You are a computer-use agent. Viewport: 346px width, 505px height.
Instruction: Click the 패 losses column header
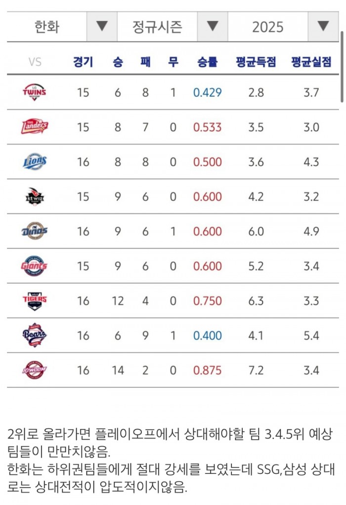[x=145, y=62]
